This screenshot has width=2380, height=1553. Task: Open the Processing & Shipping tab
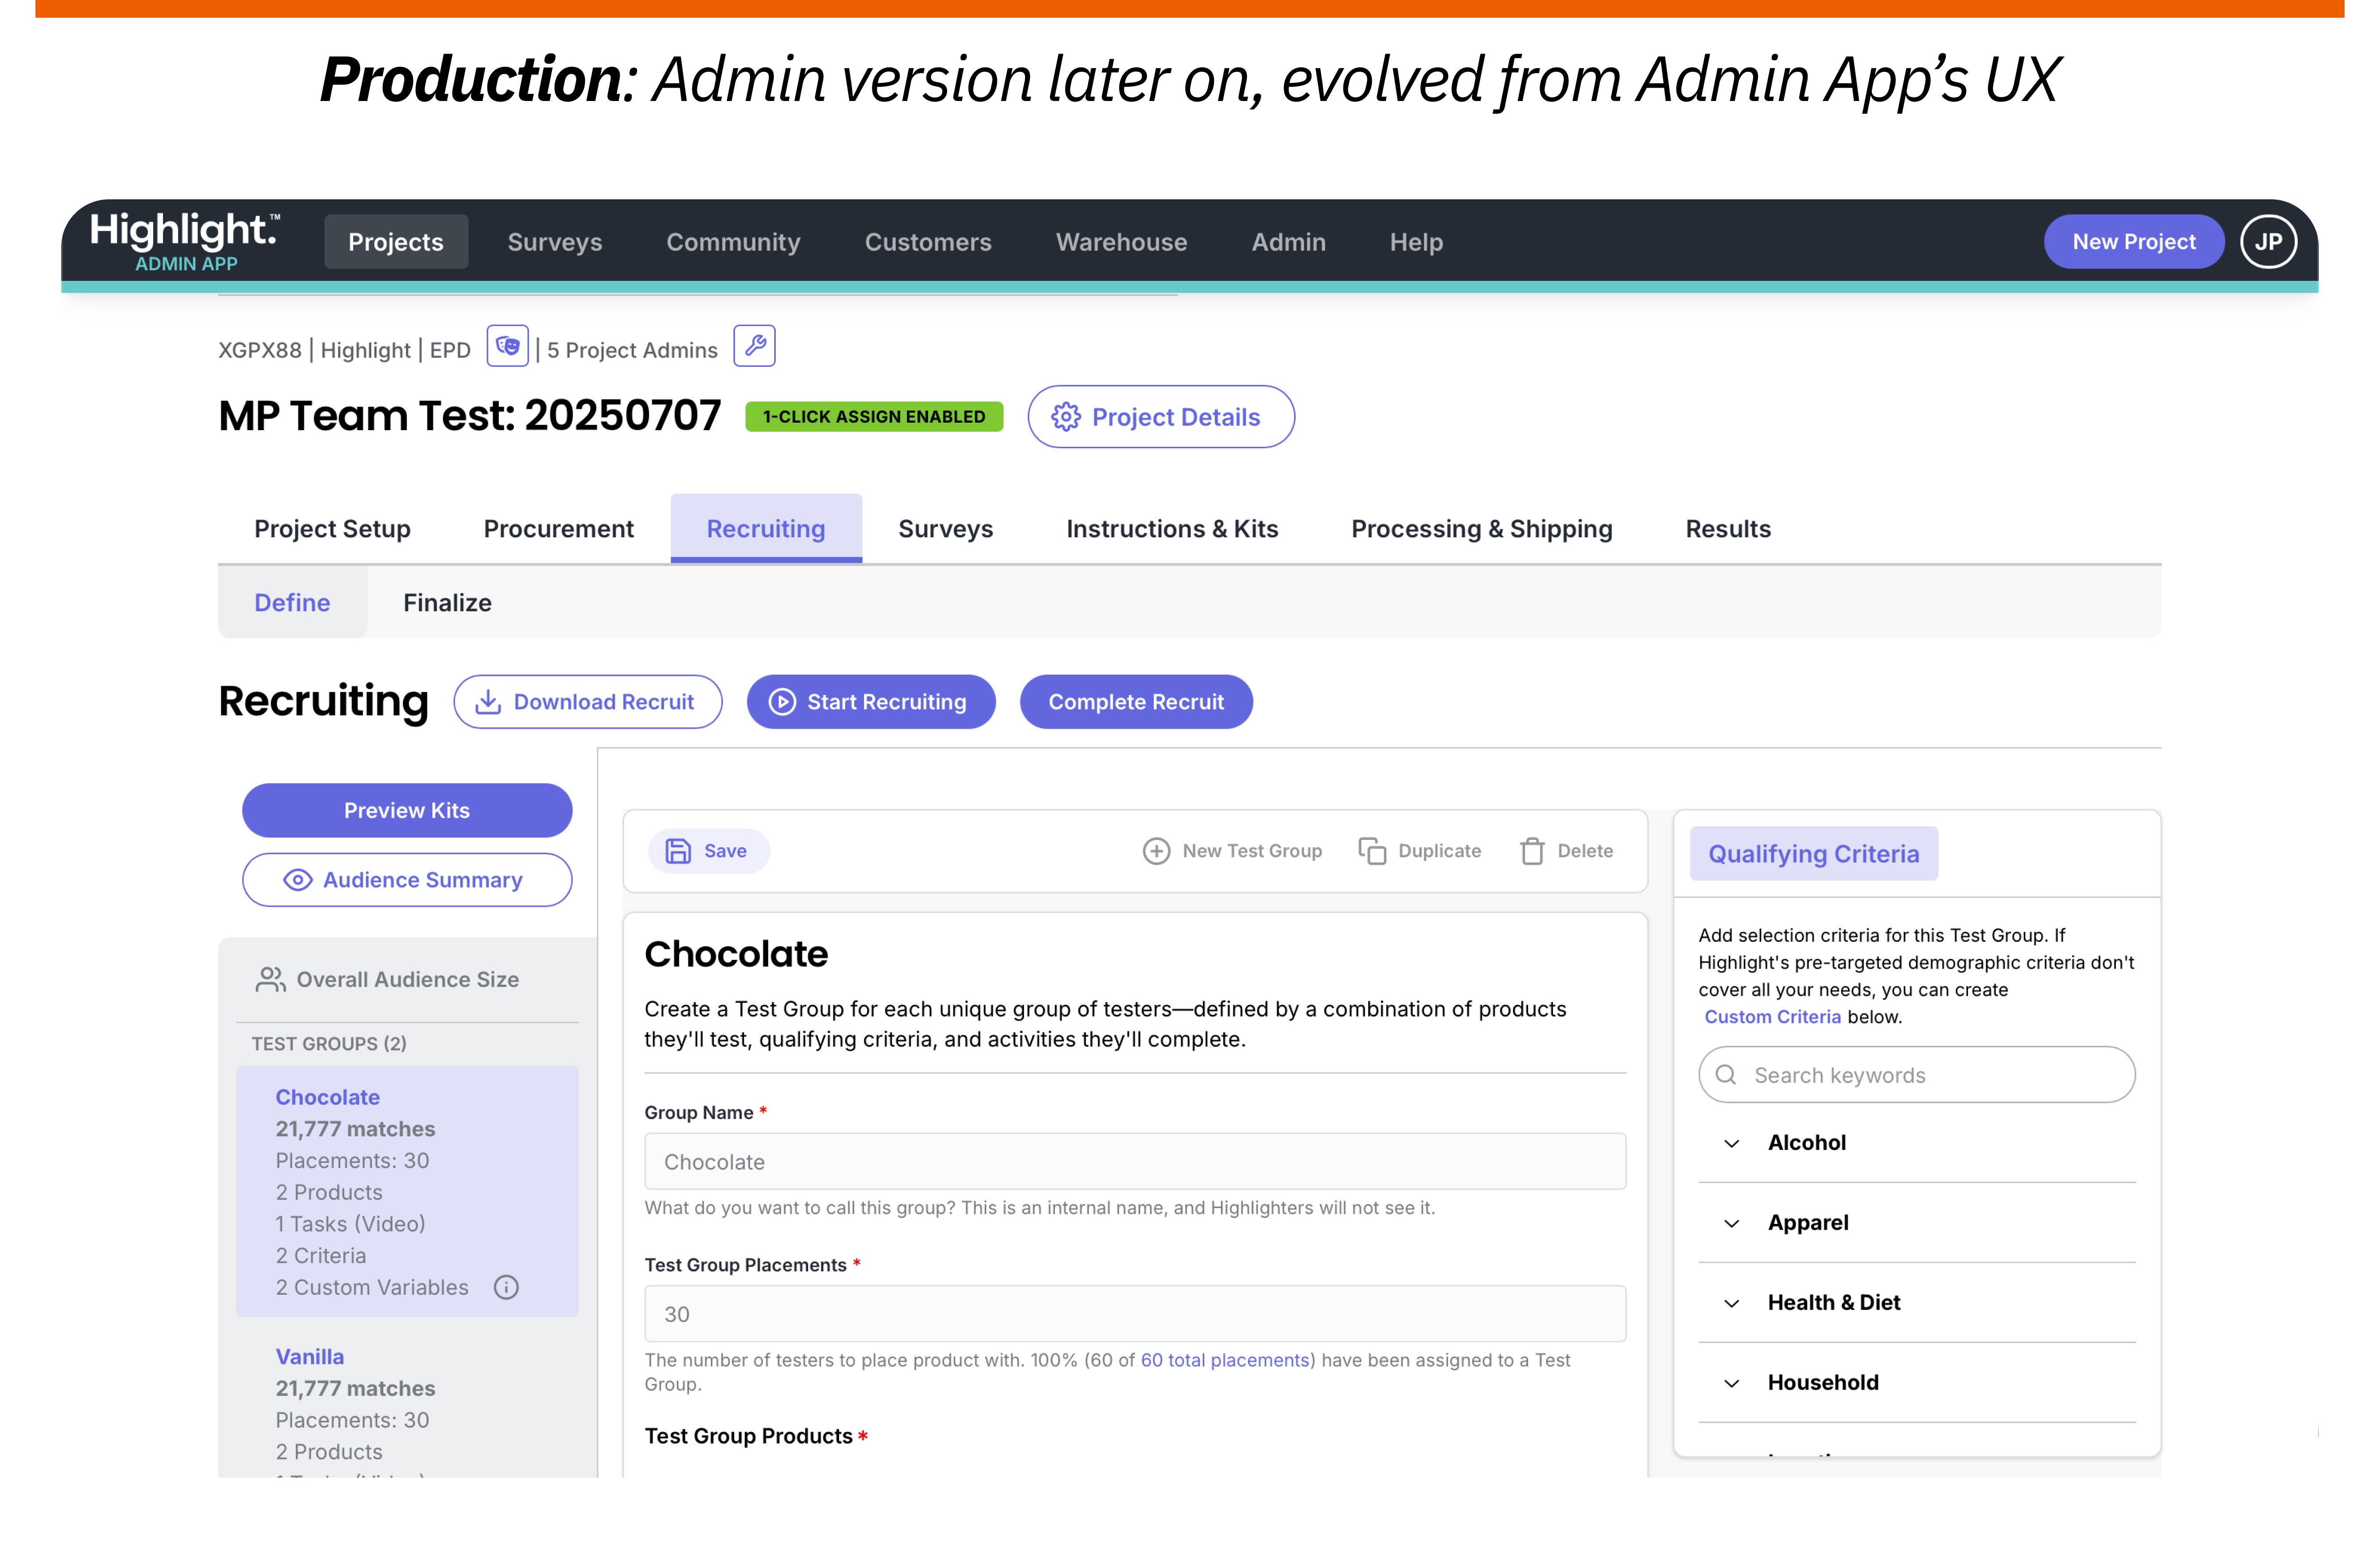pos(1481,529)
